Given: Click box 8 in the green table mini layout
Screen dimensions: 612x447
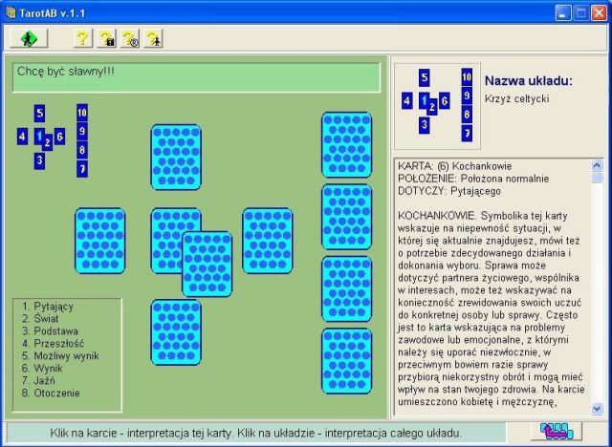Looking at the screenshot, I should pyautogui.click(x=82, y=150).
